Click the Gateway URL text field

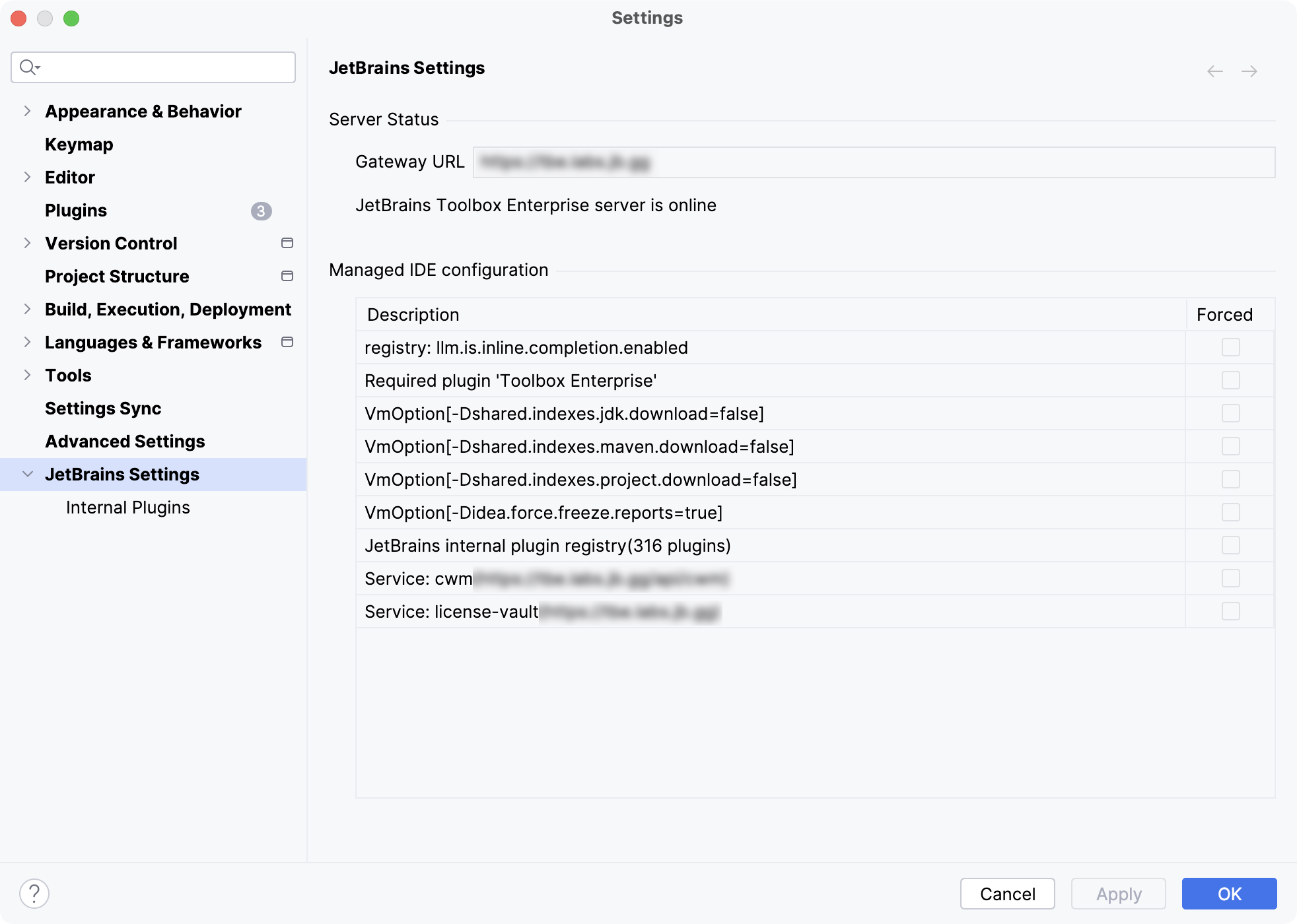click(874, 162)
